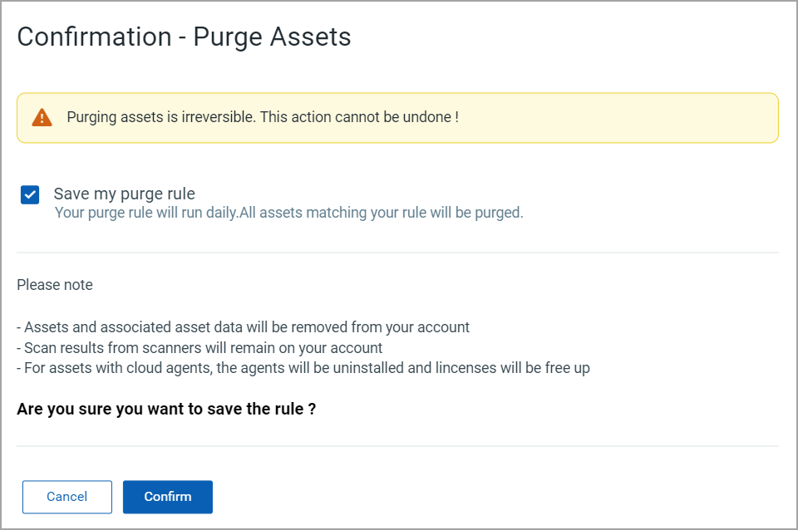Confirm saving the purge rule
The image size is (798, 530).
[167, 497]
